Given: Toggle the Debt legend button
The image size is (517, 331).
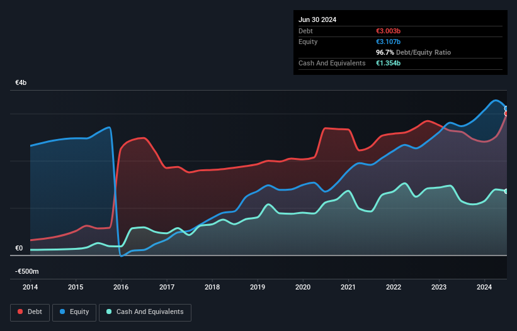Looking at the screenshot, I should [x=30, y=312].
